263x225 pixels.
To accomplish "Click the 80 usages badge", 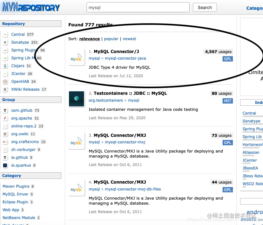I will click(222, 94).
